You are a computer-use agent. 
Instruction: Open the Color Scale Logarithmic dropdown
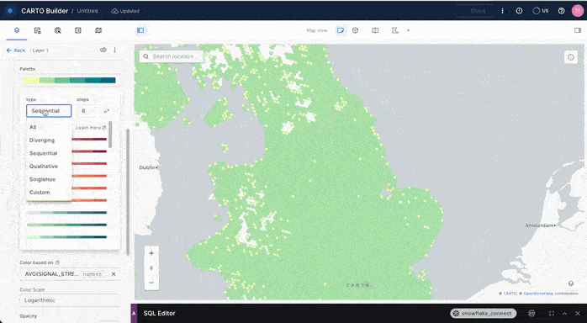coord(70,300)
